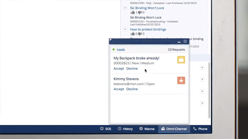Click the Phone handset icon in footer
The image size is (248, 139).
[195, 129]
